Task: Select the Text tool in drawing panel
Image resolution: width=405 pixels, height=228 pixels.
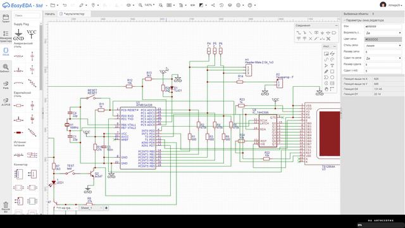Action: (x=332, y=66)
